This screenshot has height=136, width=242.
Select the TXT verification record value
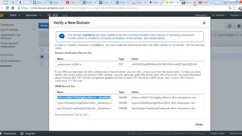point(164,65)
